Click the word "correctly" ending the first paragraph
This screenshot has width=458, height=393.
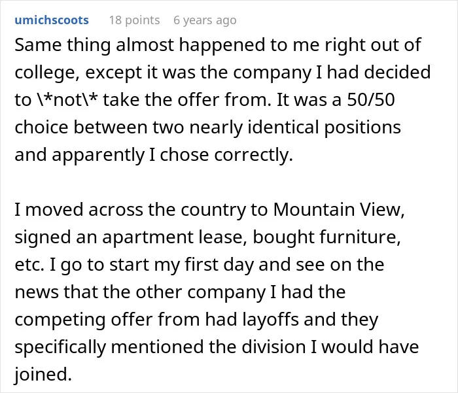(x=253, y=155)
